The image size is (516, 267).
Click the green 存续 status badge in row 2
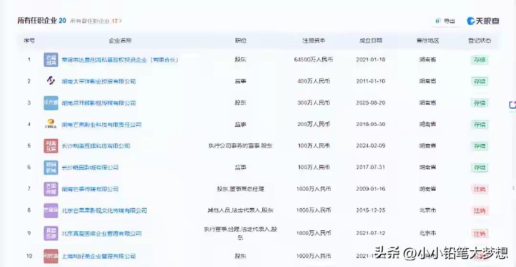[480, 81]
